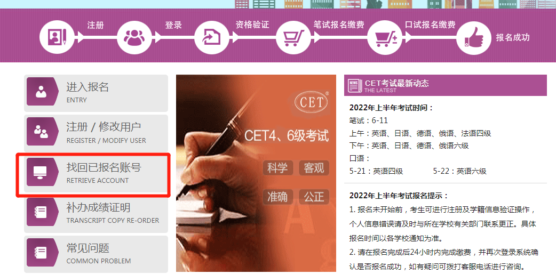The height and width of the screenshot is (274, 556).
Task: Click the qualification verification arrow icon
Action: pos(212,37)
